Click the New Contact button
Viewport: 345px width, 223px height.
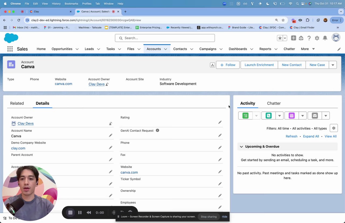292,65
